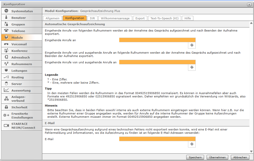
Task: Add an E-Mail address with plus button
Action: click(x=192, y=144)
